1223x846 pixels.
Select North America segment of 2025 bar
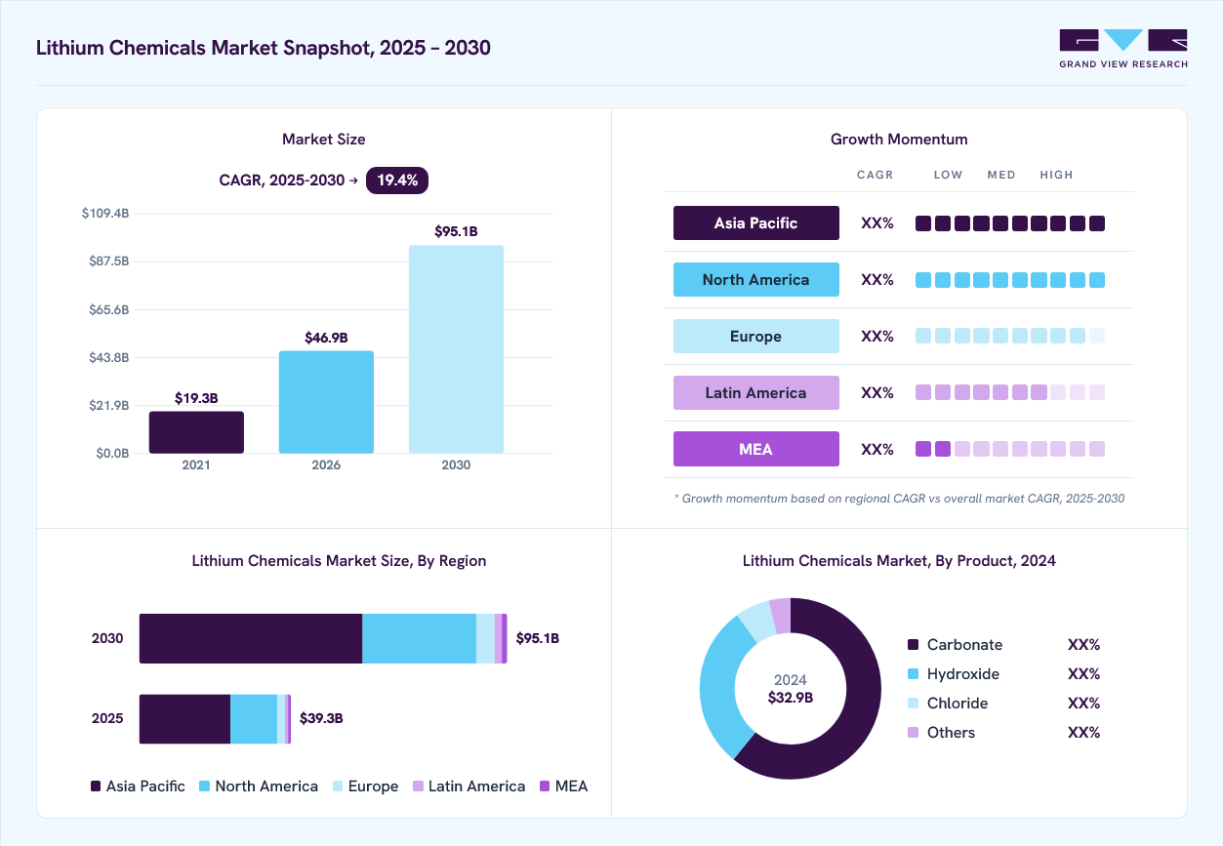(x=254, y=719)
